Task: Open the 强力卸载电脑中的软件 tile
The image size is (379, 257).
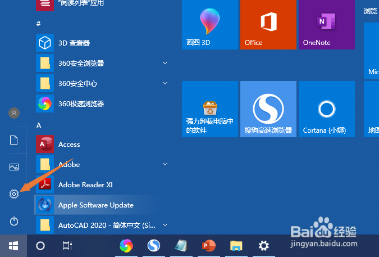Action: (210, 109)
